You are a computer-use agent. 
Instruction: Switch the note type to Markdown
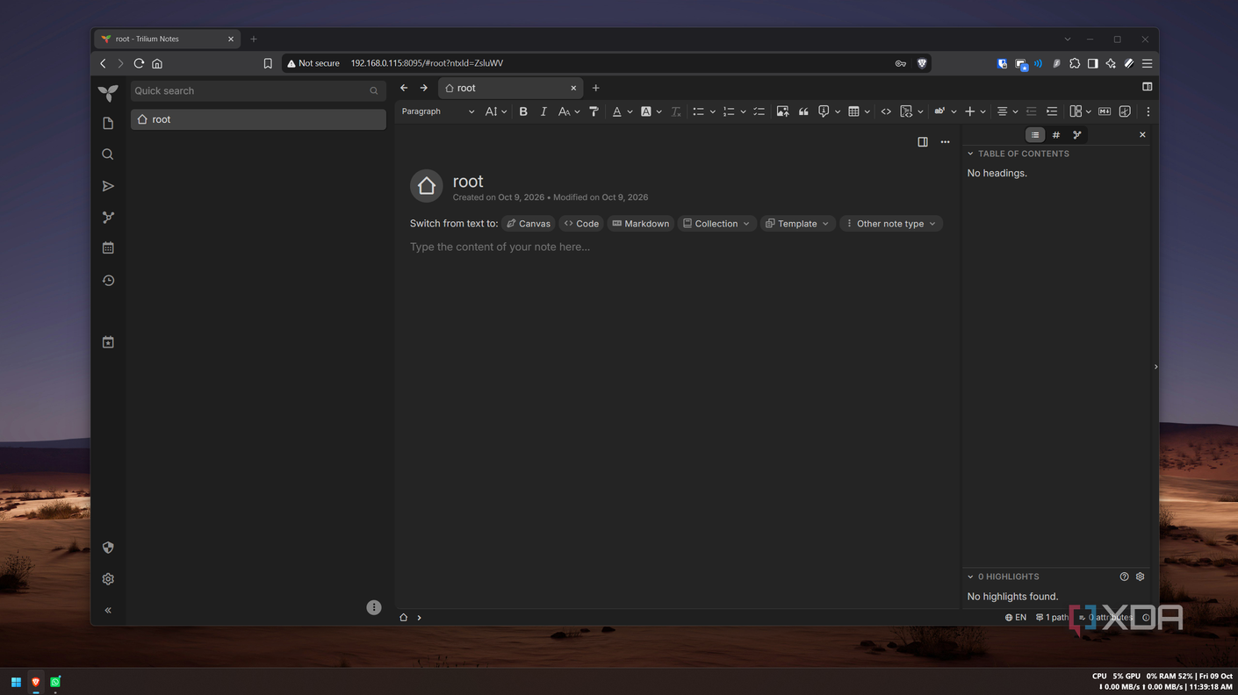(x=641, y=224)
